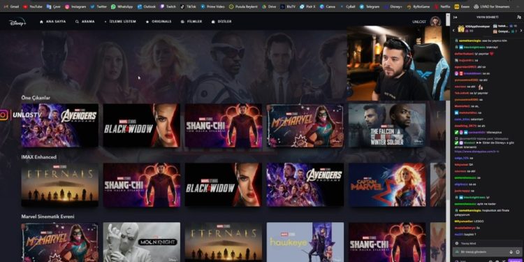The image size is (524, 262).
Task: Open the Arama search page
Action: point(85,22)
